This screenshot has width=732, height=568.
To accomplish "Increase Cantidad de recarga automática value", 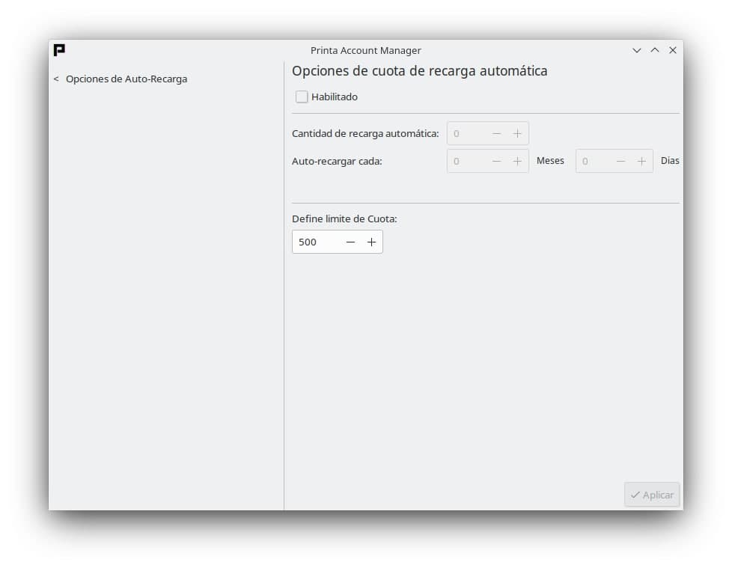I will (517, 133).
